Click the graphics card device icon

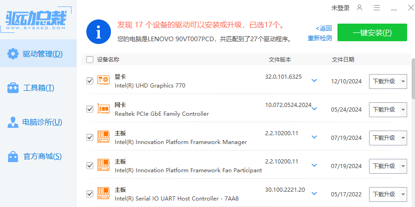[x=103, y=81]
